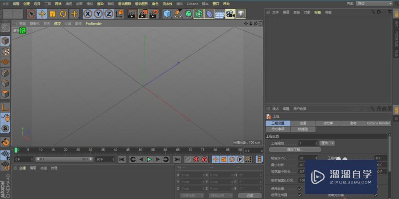Image resolution: width=399 pixels, height=199 pixels.
Task: Toggle Z axis lock
Action: [109, 14]
